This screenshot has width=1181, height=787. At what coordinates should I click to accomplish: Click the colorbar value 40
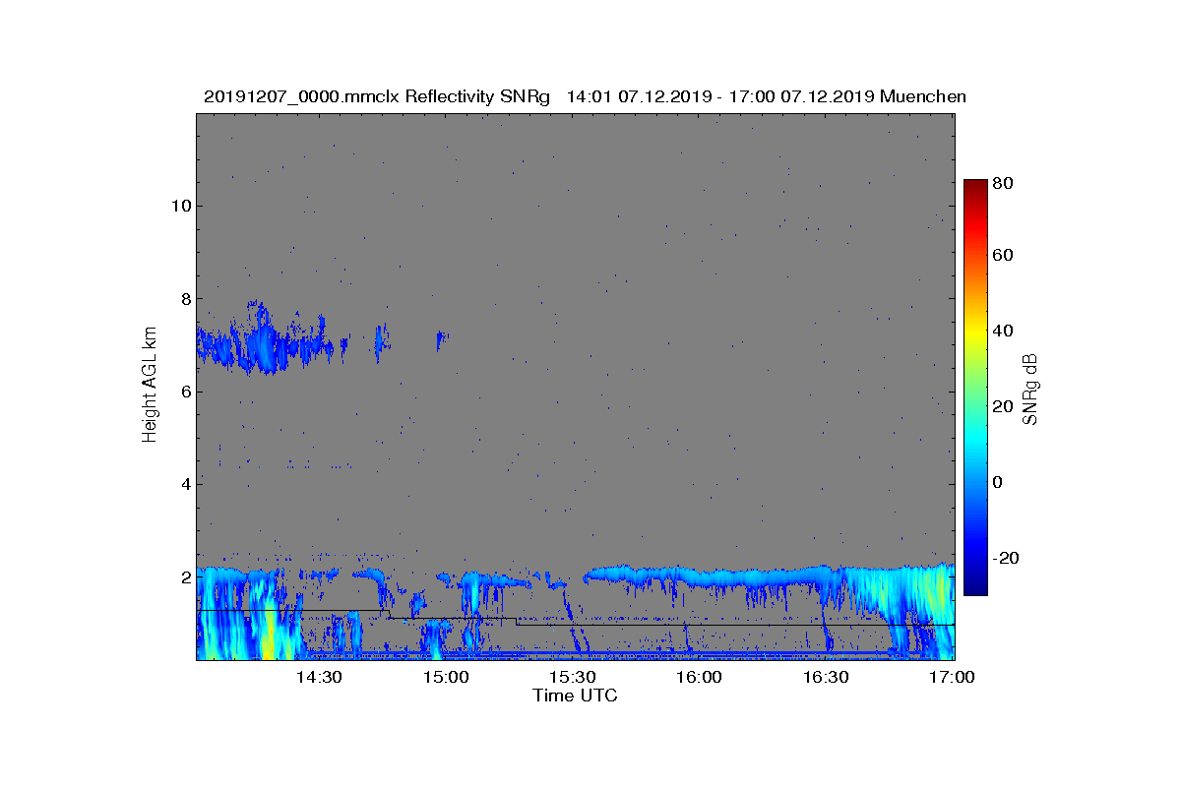pos(1004,331)
